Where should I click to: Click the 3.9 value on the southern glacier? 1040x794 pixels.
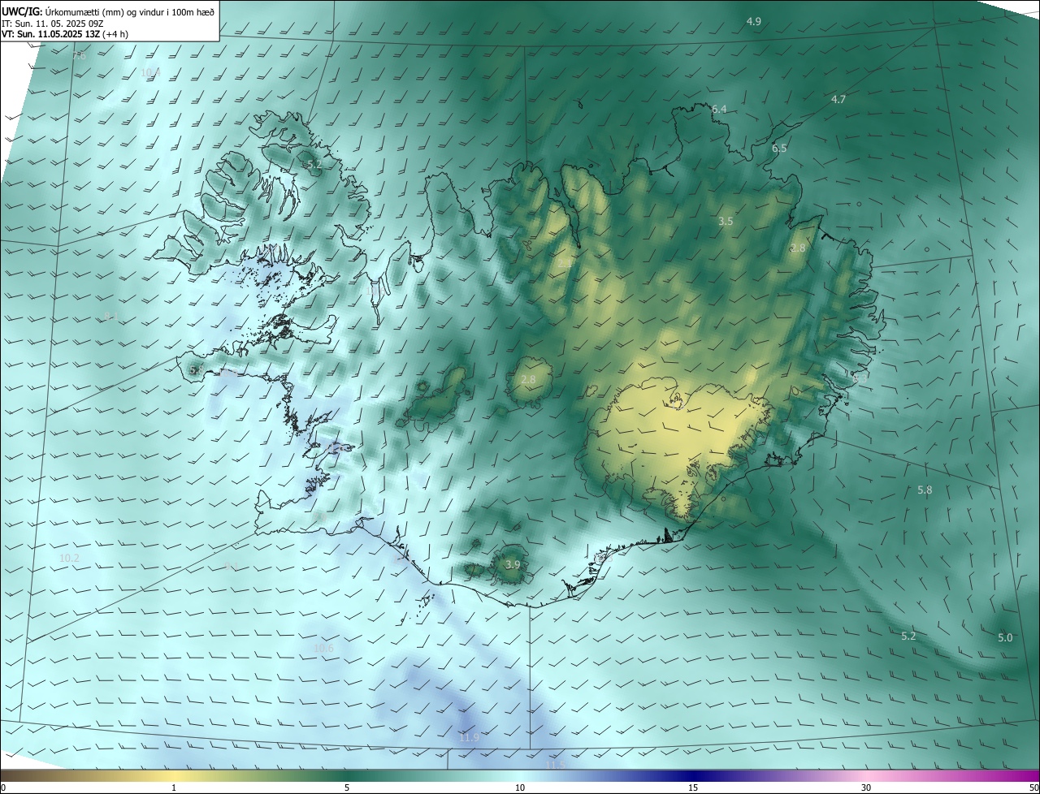tap(512, 565)
